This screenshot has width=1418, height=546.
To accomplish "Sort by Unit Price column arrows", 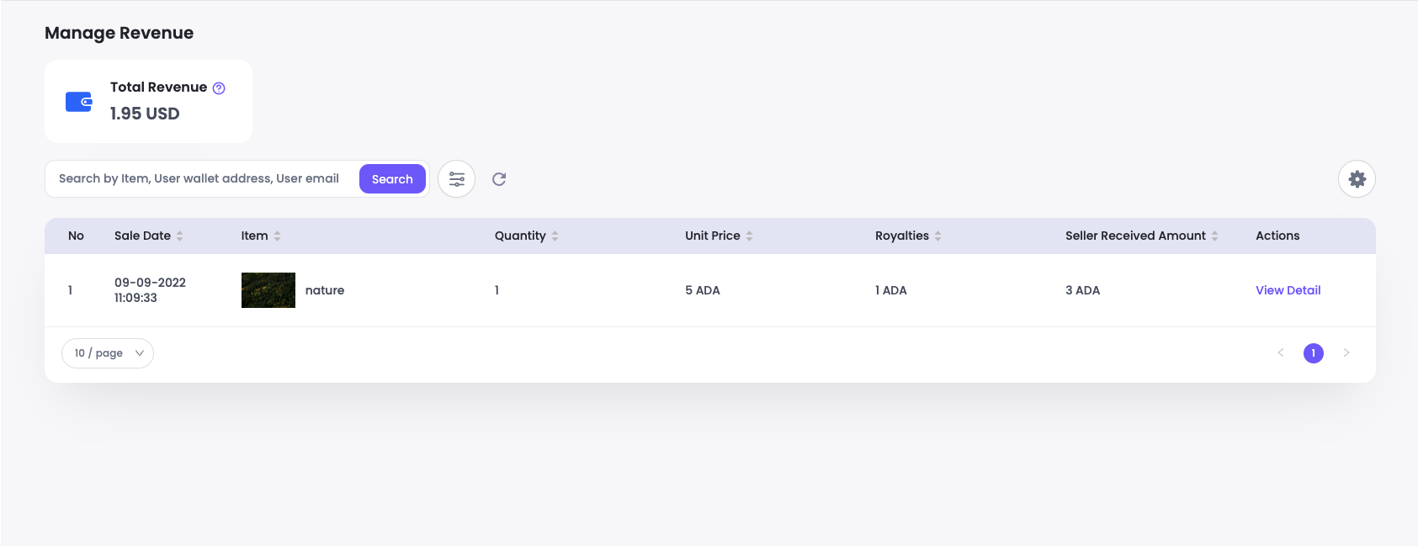I will pos(749,236).
